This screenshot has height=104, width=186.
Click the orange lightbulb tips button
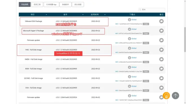coord(166,96)
